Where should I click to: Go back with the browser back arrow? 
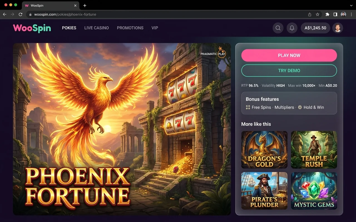click(x=4, y=14)
